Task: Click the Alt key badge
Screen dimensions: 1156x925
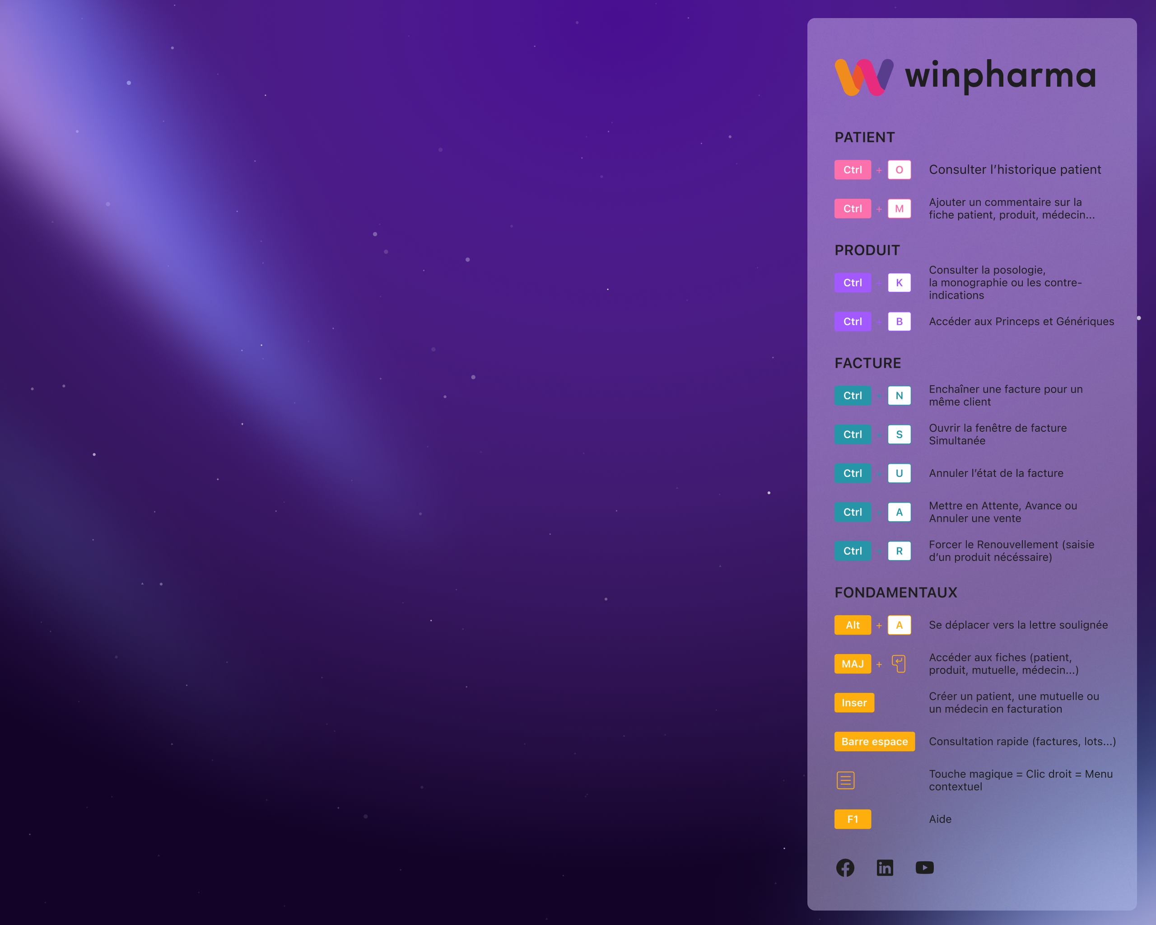Action: click(853, 625)
